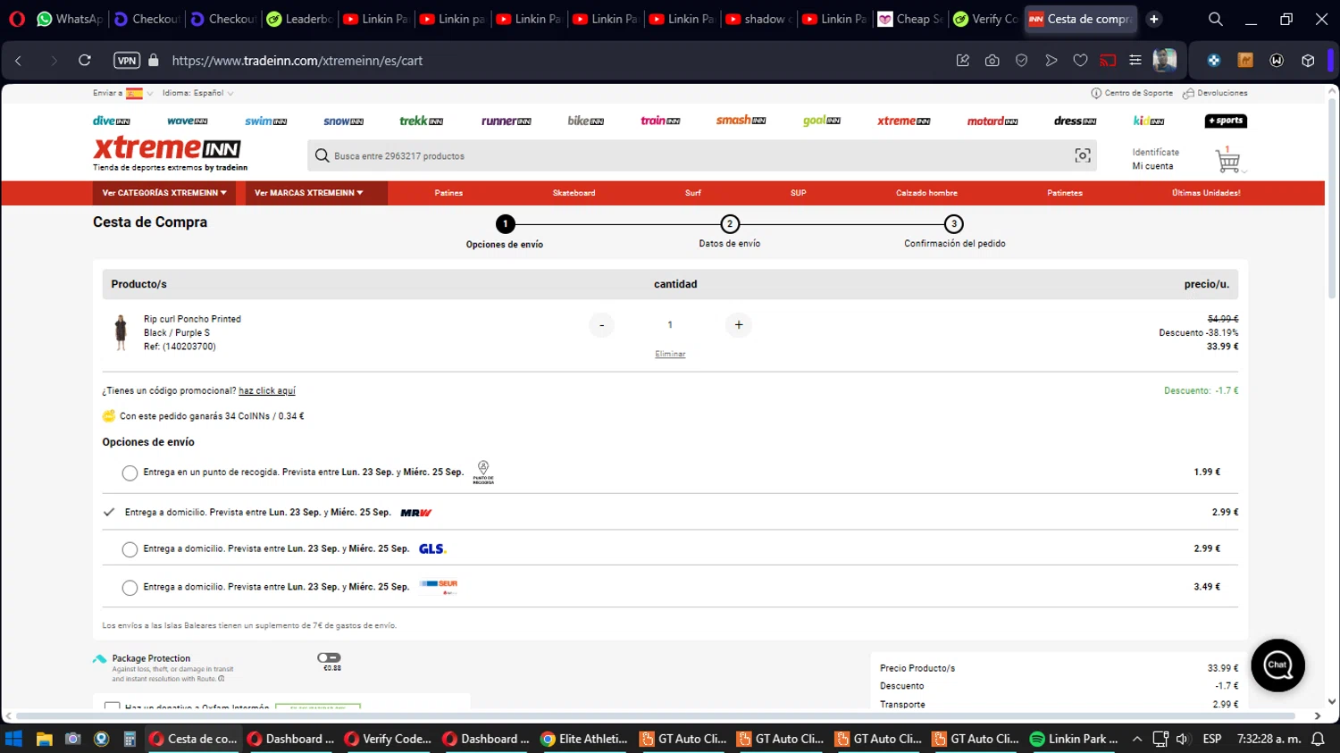Open the shopping cart icon
The width and height of the screenshot is (1340, 753).
1227,160
